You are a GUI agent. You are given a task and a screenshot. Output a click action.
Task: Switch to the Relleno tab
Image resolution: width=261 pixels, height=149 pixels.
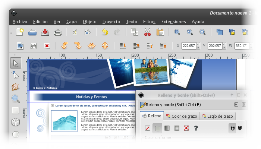(x=152, y=116)
